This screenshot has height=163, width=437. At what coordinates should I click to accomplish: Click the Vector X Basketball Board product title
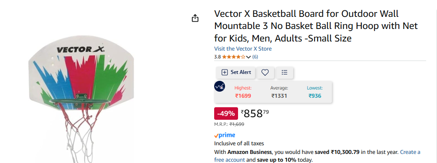(x=316, y=26)
